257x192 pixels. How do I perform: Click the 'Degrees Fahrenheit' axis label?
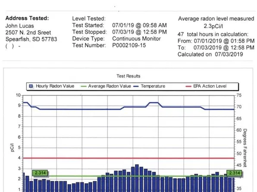tap(245, 148)
